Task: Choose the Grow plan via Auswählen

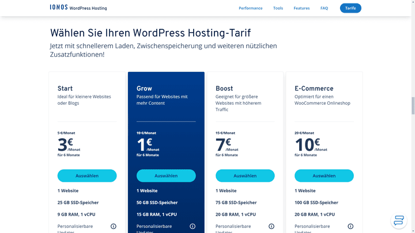Action: coord(166,175)
